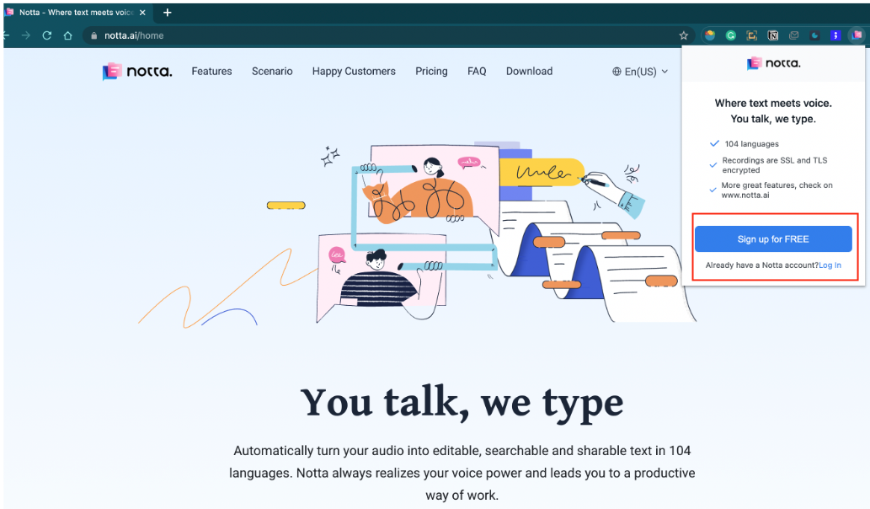Click the Sign up for FREE button

[772, 238]
